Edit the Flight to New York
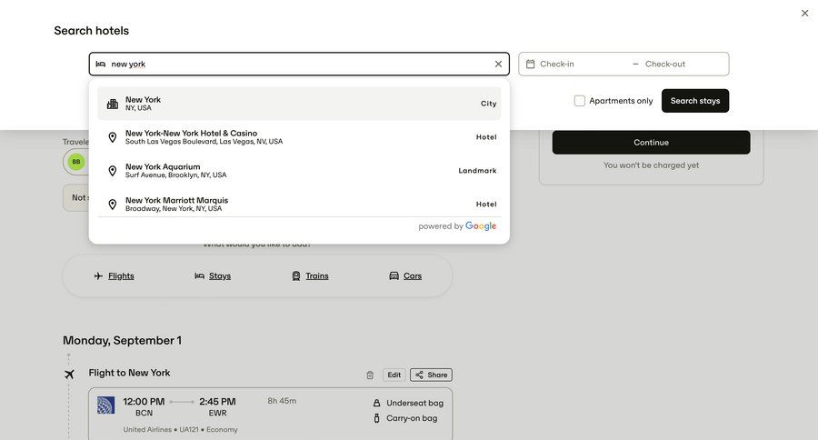The height and width of the screenshot is (440, 818). [x=394, y=375]
